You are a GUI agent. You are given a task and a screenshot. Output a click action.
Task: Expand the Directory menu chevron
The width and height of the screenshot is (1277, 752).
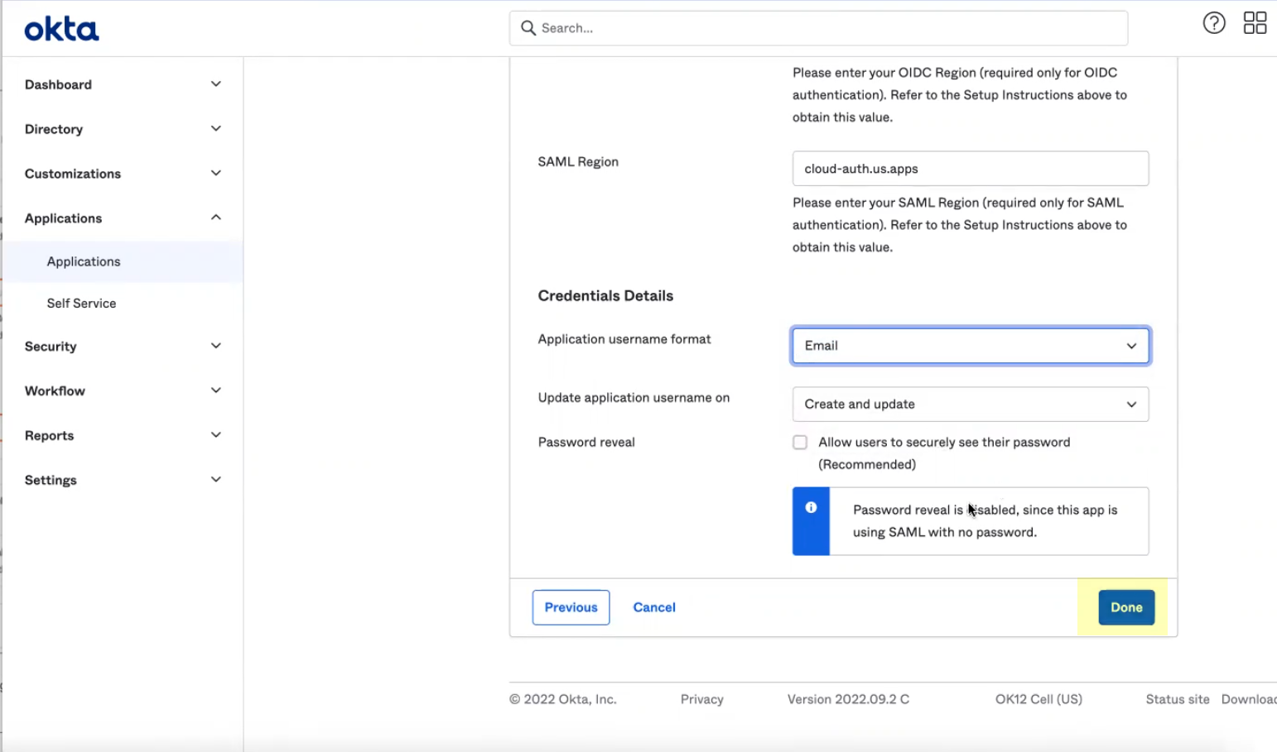coord(216,129)
